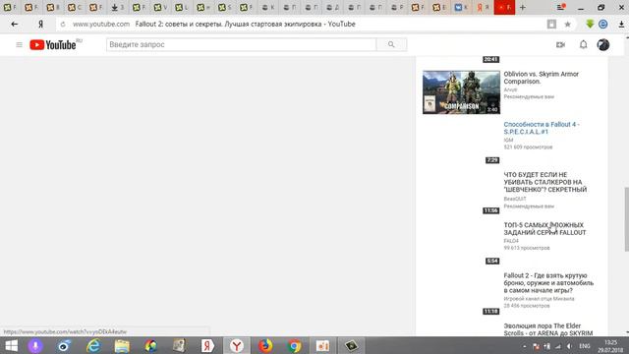Activate the purple microphone assistant in taskbar
This screenshot has height=354, width=629.
click(x=35, y=346)
